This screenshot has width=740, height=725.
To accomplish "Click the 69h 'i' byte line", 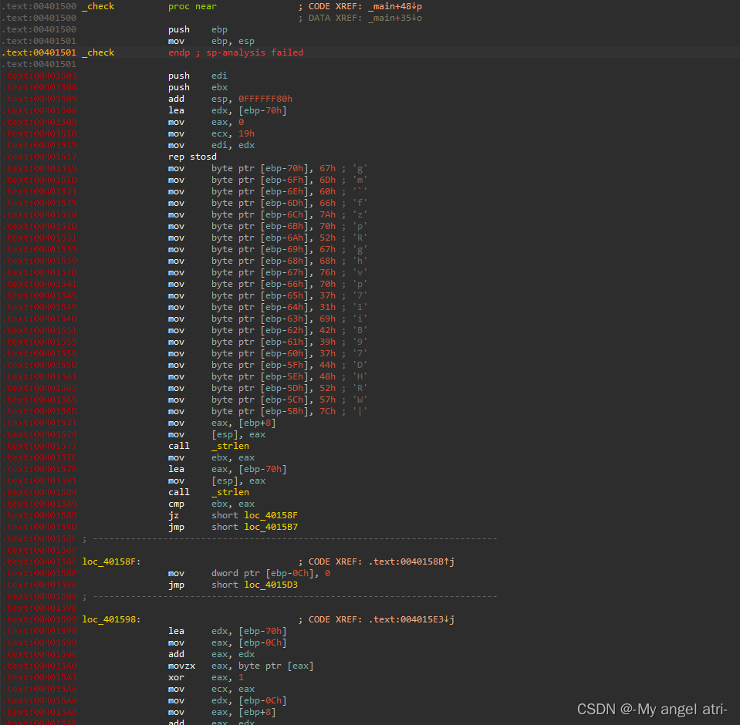I will (x=268, y=319).
